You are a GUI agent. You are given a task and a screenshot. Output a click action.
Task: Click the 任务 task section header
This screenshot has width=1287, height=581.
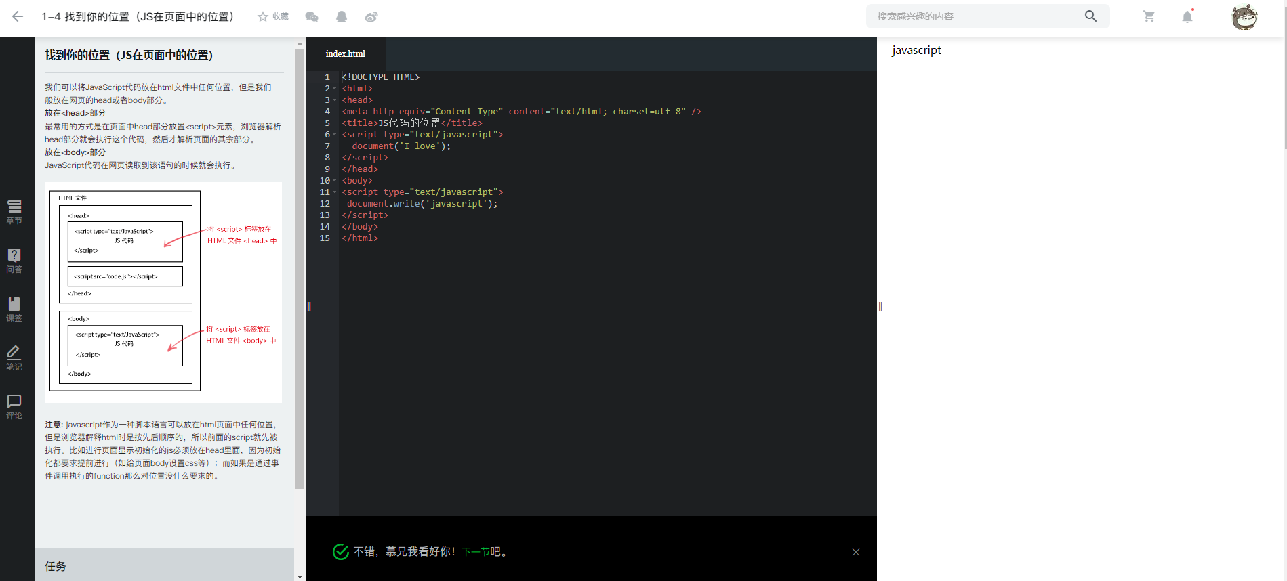click(164, 565)
